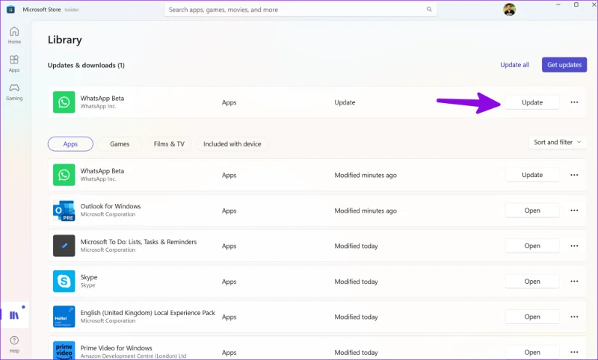This screenshot has height=360, width=598.
Task: Open Skype from the library
Action: (x=532, y=281)
